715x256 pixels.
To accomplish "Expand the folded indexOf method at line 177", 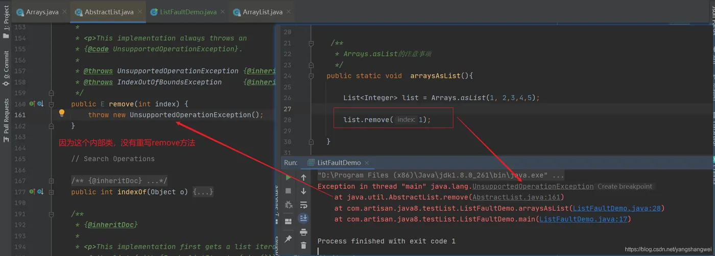I will pos(51,192).
